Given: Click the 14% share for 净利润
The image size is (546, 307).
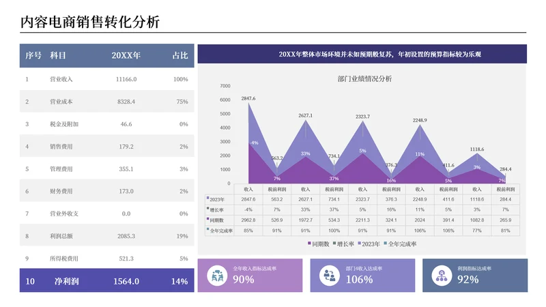Looking at the screenshot, I should point(179,281).
